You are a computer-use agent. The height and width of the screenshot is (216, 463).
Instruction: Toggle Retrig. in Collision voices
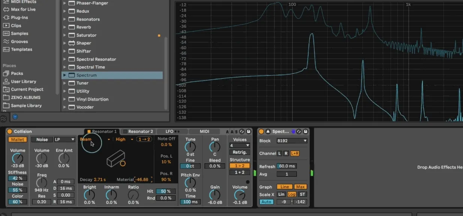(240, 152)
